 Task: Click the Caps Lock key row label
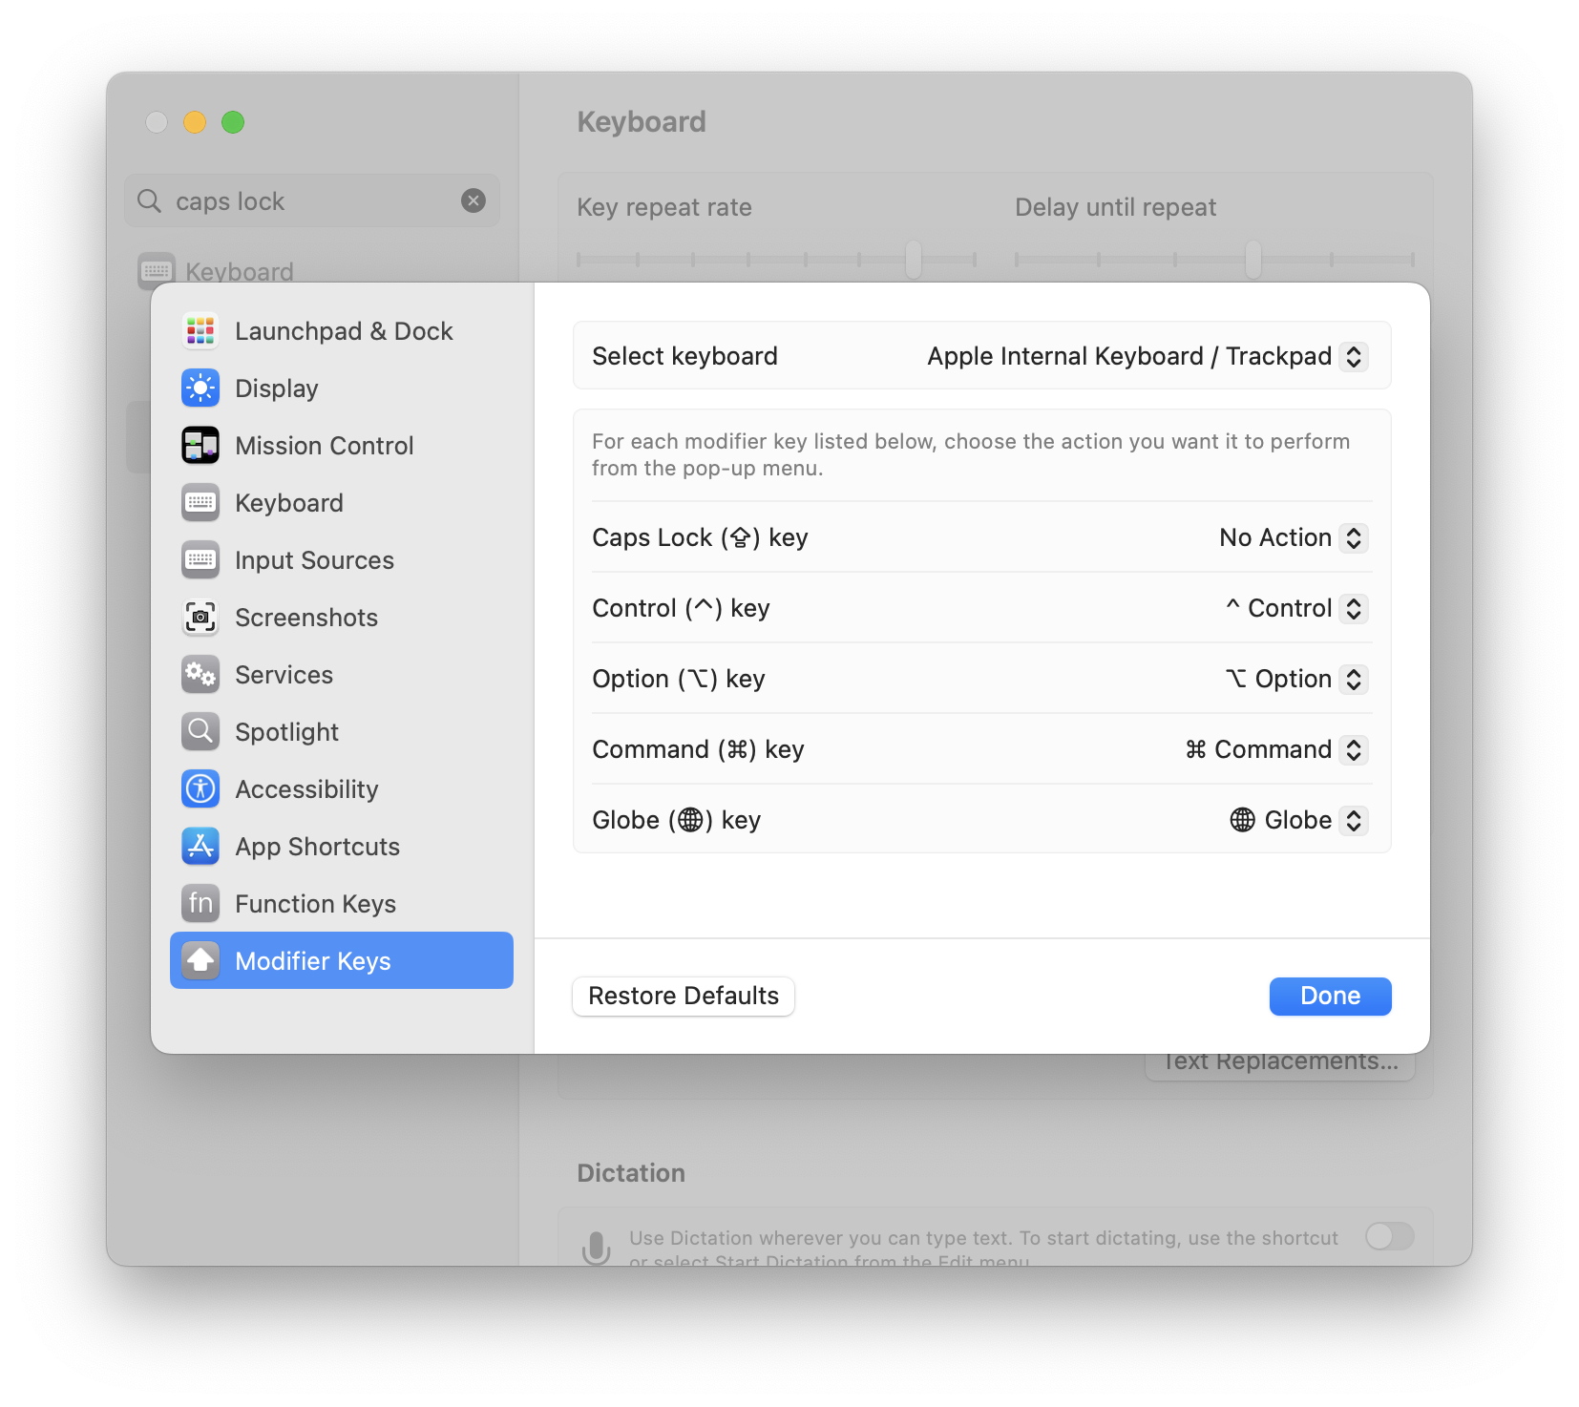[700, 537]
